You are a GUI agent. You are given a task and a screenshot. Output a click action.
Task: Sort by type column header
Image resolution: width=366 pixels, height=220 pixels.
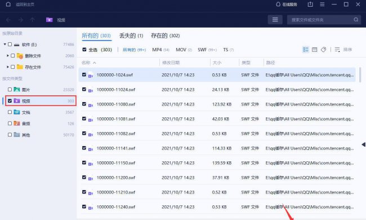(246, 63)
